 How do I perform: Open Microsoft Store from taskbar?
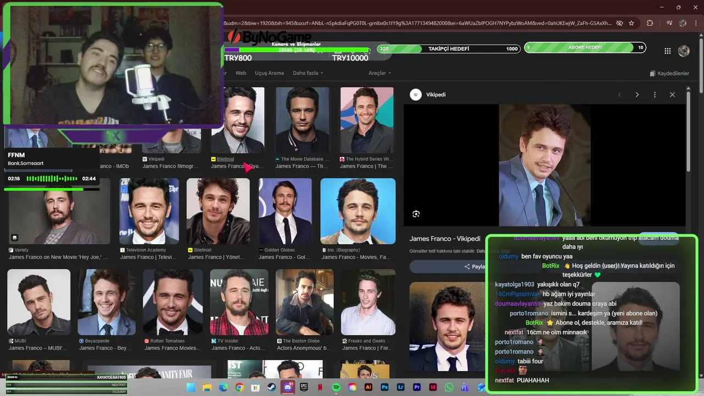pos(255,387)
